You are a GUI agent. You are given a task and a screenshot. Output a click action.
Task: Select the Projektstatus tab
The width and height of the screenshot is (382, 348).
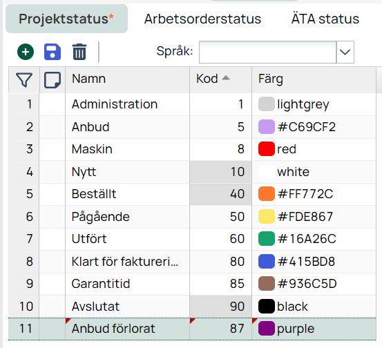tap(66, 19)
